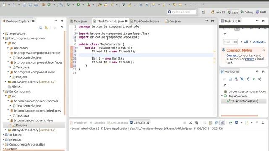This screenshot has width=269, height=151.
Task: Collapse the bar_progress_component project
Action: 3,38
